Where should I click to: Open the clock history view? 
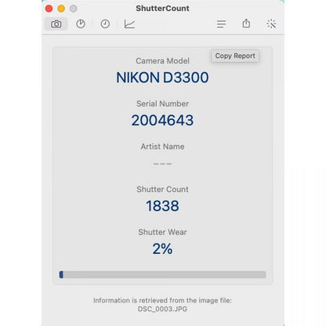click(x=105, y=24)
